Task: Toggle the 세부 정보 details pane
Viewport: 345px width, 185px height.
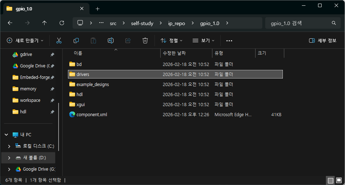Action: coord(323,41)
